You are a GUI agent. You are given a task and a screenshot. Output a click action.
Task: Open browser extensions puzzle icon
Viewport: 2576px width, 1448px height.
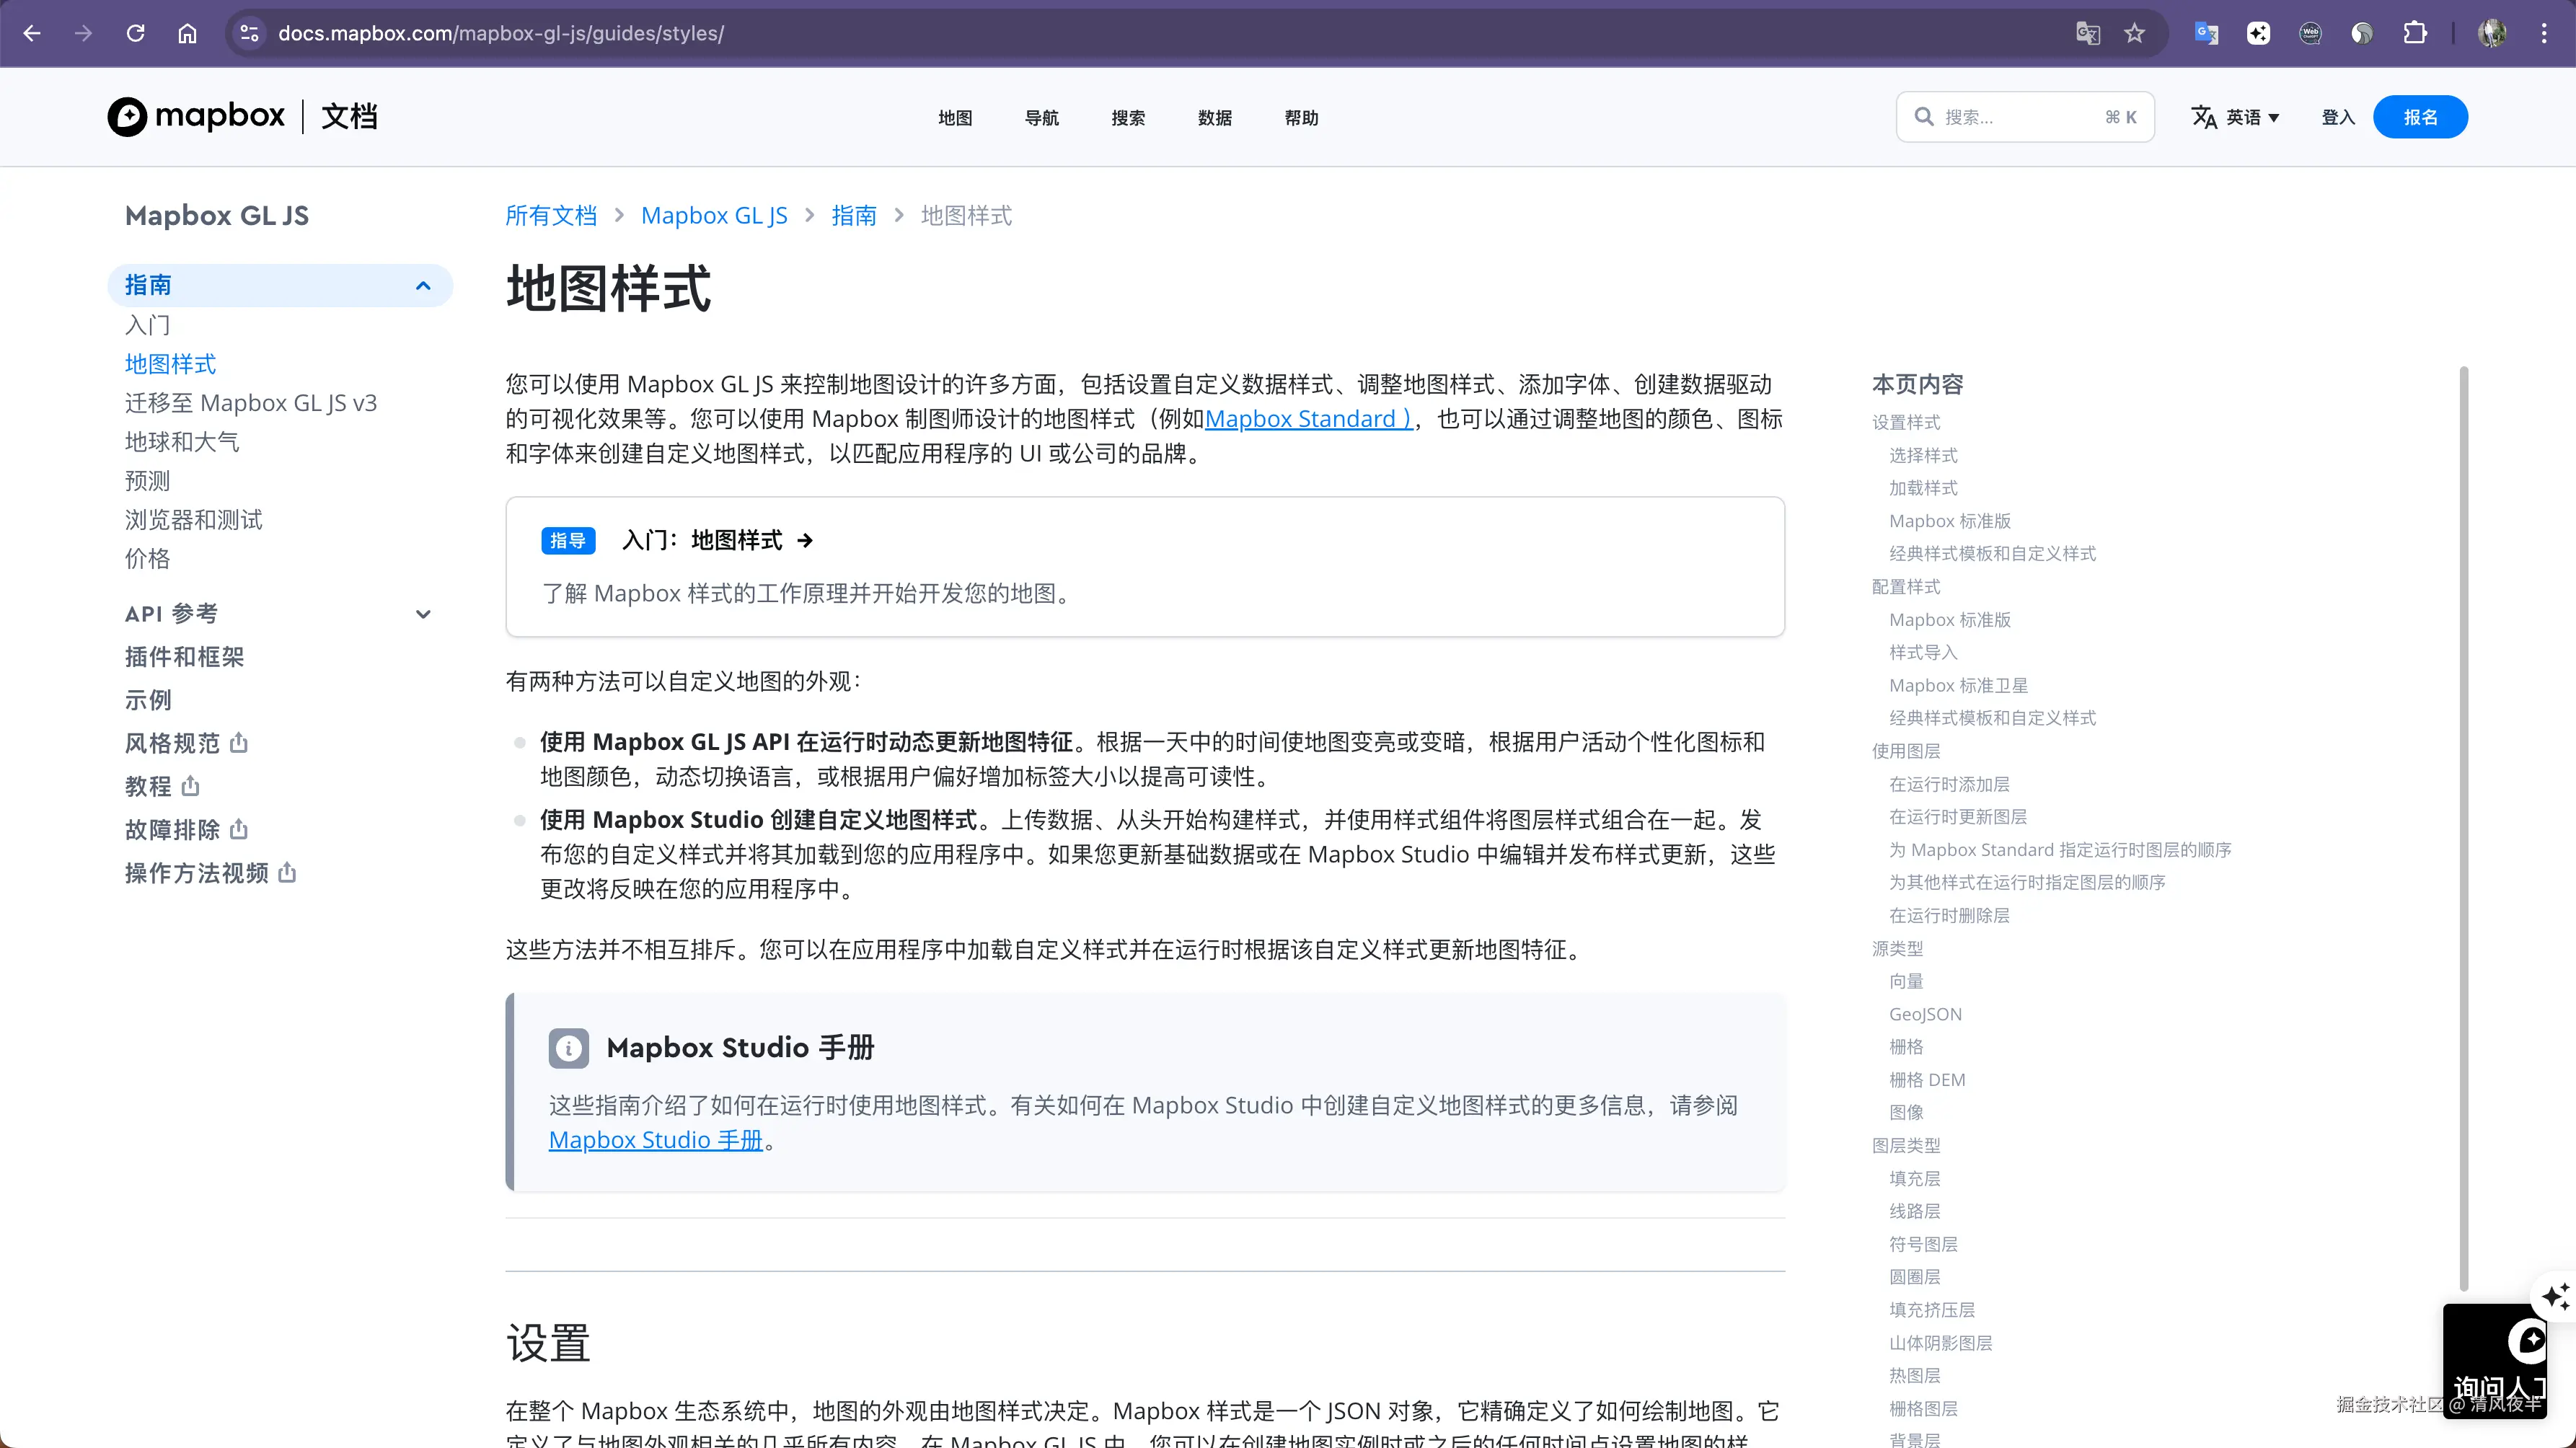click(x=2415, y=33)
